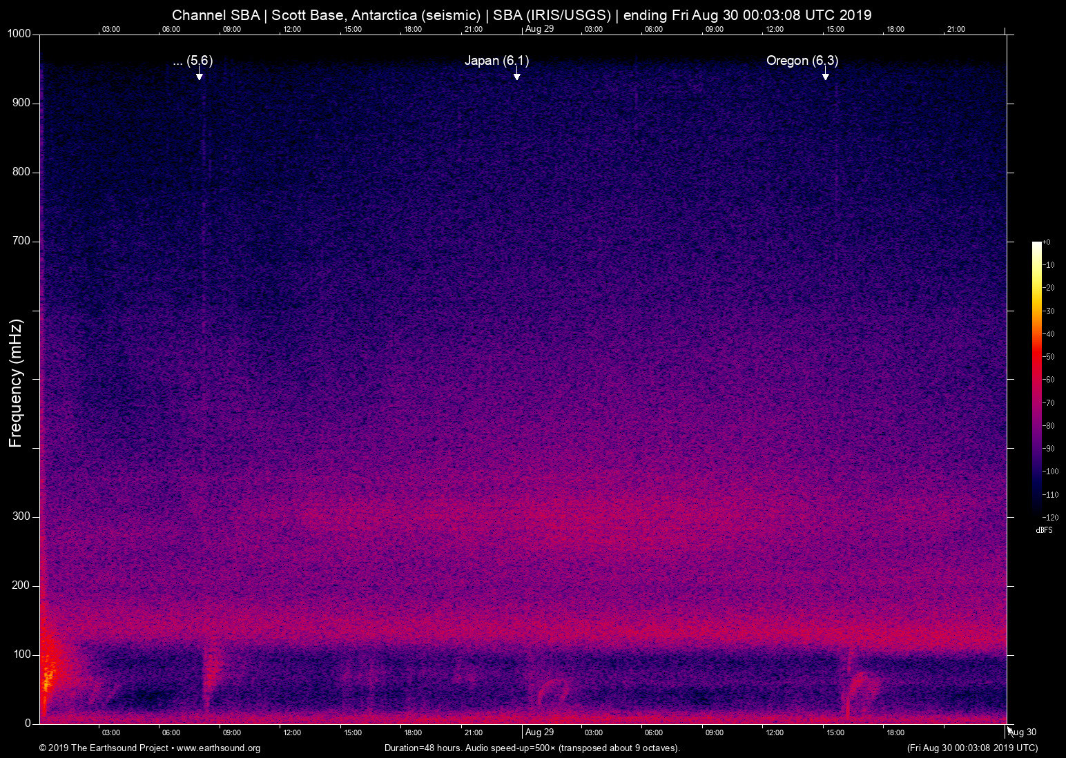Select the Aug 29 label on top axis
The width and height of the screenshot is (1066, 758).
point(539,29)
